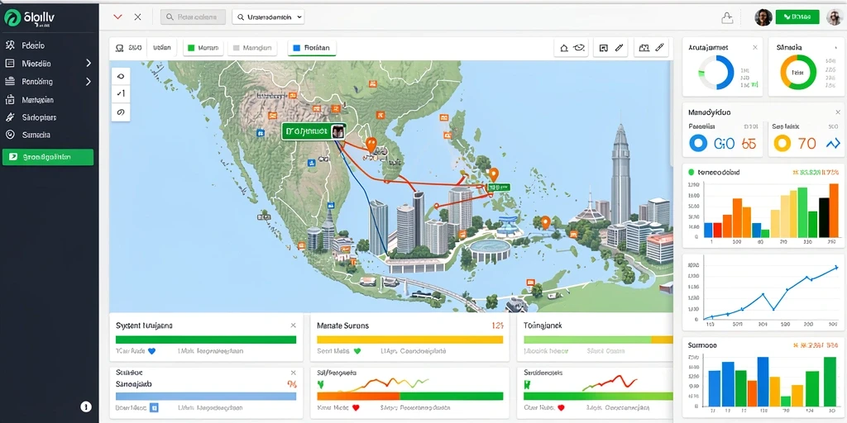
Task: Toggle the green-square layer chip in the map toolbar
Action: tap(203, 47)
